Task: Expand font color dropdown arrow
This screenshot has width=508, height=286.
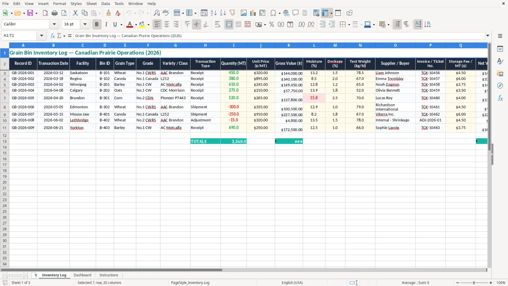Action: (x=136, y=25)
